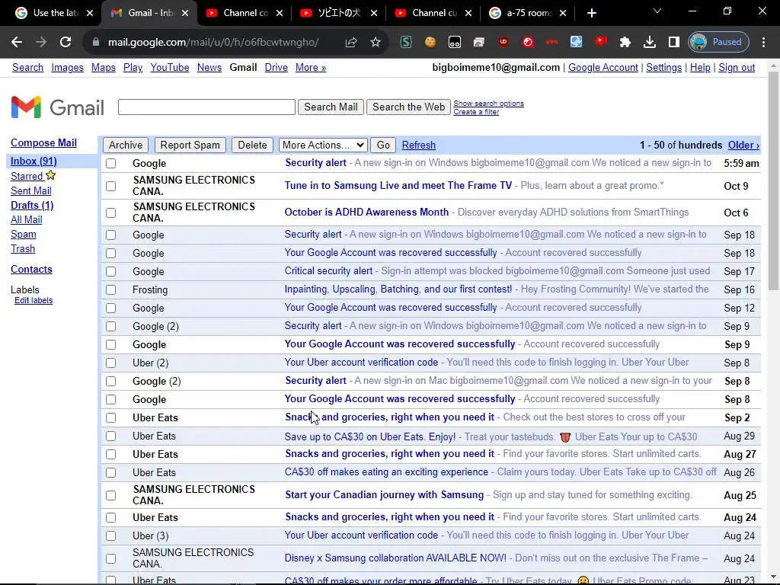Image resolution: width=780 pixels, height=585 pixels.
Task: Click the Gmail logo
Action: tap(57, 107)
